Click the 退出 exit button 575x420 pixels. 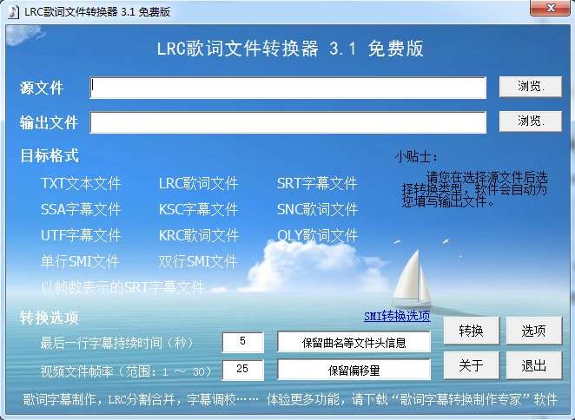(x=534, y=365)
